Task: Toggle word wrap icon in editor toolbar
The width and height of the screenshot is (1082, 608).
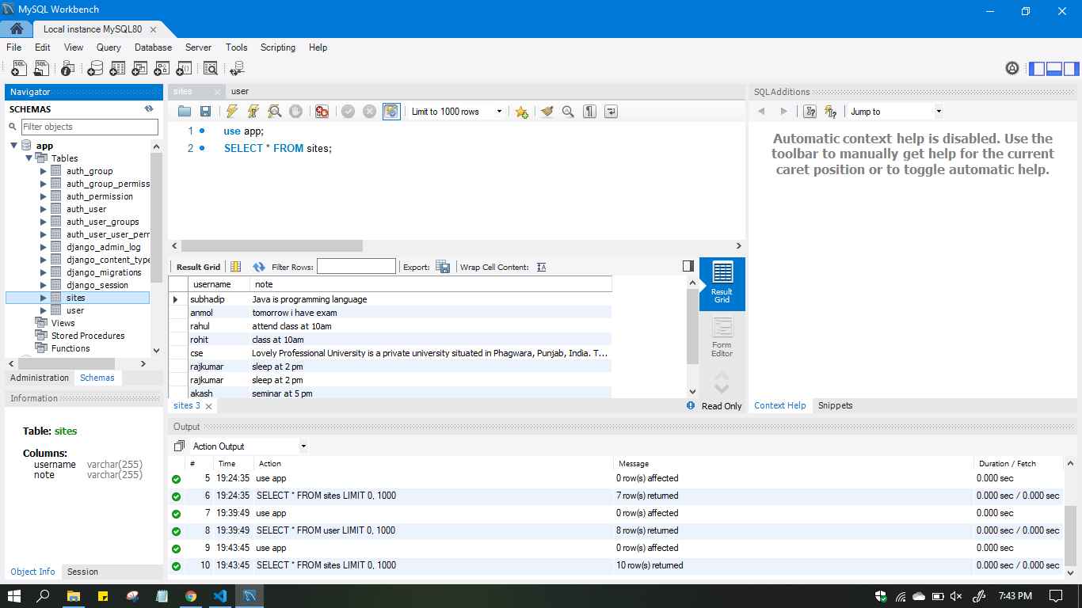Action: 611,112
